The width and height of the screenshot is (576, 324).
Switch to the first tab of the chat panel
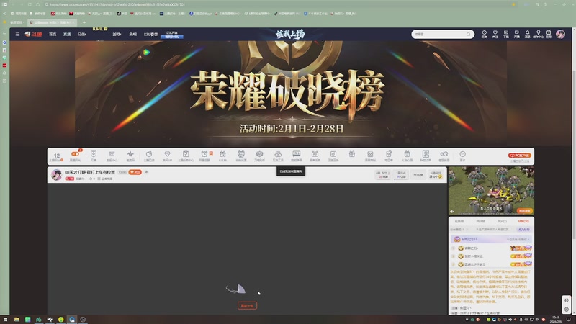(x=459, y=222)
